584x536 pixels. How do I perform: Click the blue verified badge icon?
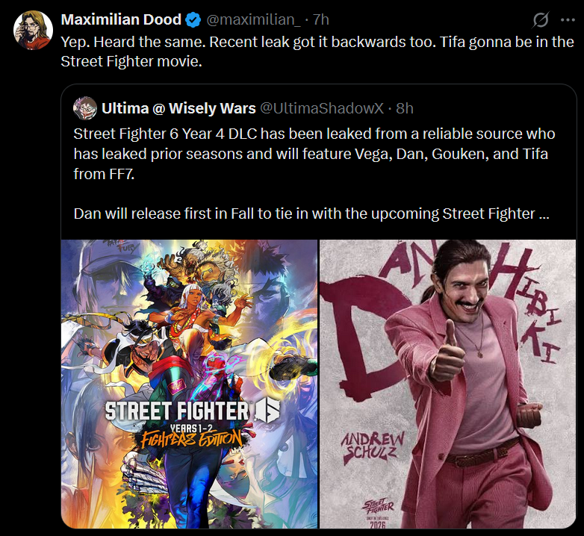tap(193, 19)
